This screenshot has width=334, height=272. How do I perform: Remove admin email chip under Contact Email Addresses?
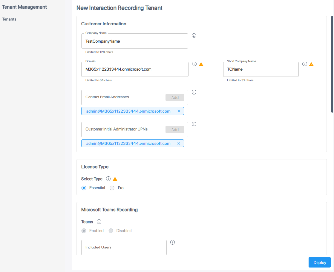click(x=179, y=111)
